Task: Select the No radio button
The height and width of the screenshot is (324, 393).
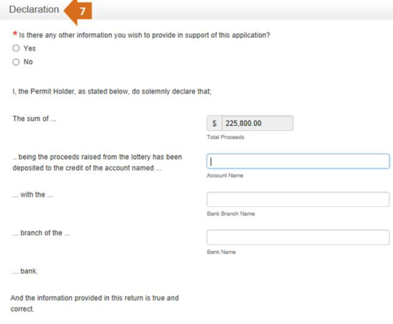Action: [x=16, y=62]
